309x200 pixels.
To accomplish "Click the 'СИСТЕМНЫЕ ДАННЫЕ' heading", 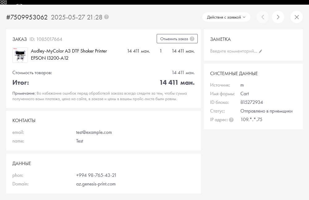I will [x=234, y=74].
